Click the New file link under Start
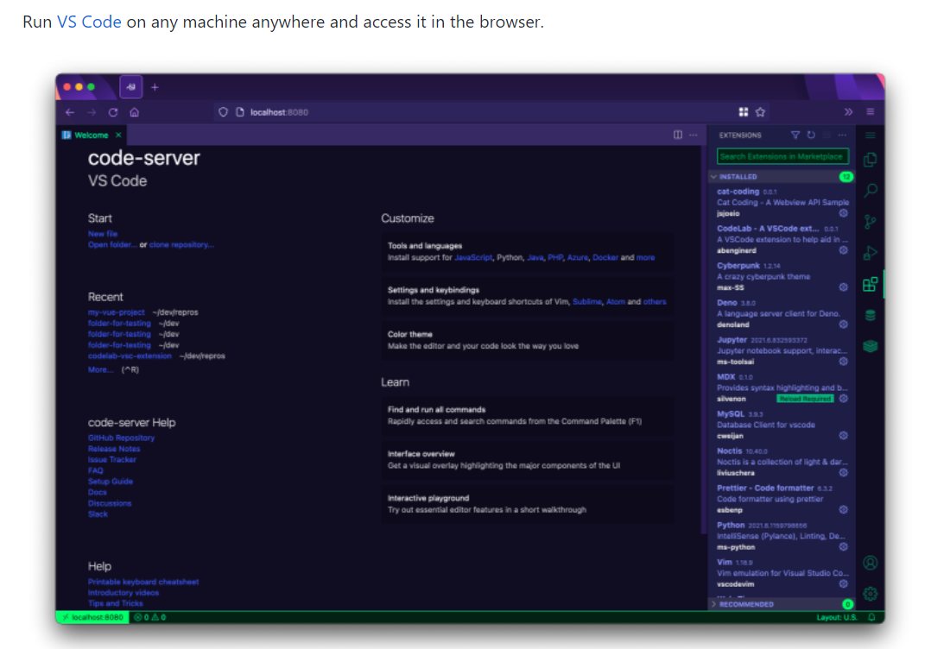The width and height of the screenshot is (931, 649). pos(102,234)
